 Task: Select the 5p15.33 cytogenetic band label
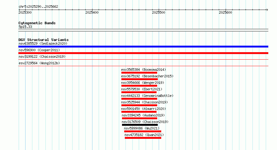coord(25,27)
